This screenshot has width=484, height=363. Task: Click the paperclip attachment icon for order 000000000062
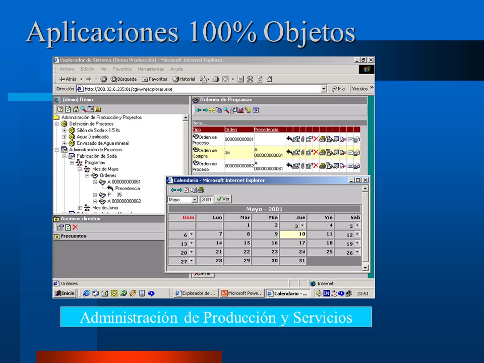coord(302,166)
